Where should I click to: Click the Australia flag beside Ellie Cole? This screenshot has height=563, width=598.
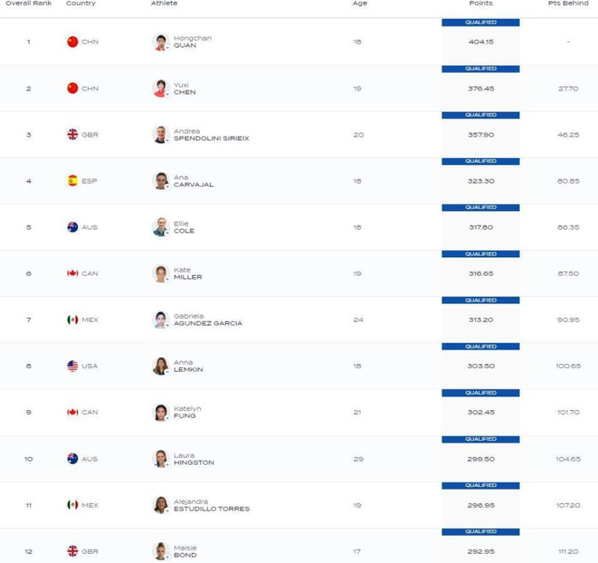pyautogui.click(x=73, y=227)
